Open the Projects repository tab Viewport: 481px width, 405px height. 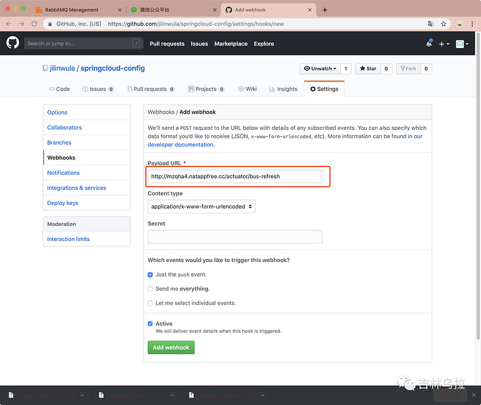(x=206, y=89)
